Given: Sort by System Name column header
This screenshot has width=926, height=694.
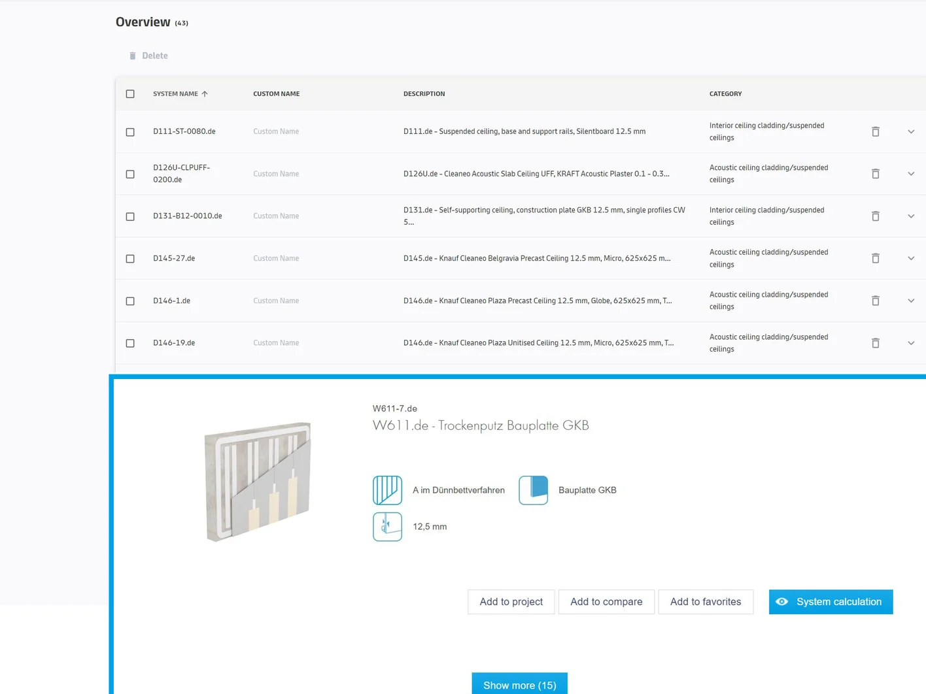Looking at the screenshot, I should [175, 94].
